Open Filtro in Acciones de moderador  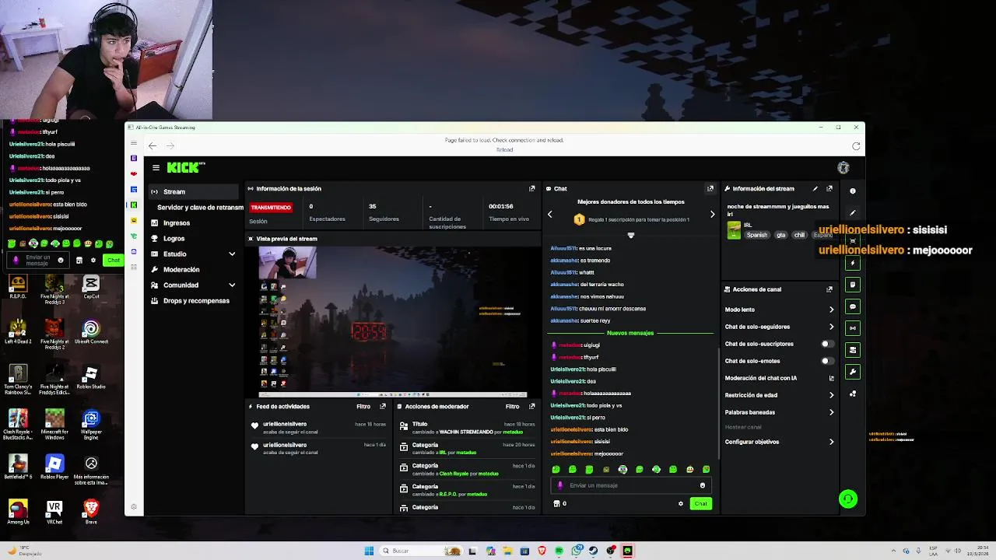coord(512,406)
